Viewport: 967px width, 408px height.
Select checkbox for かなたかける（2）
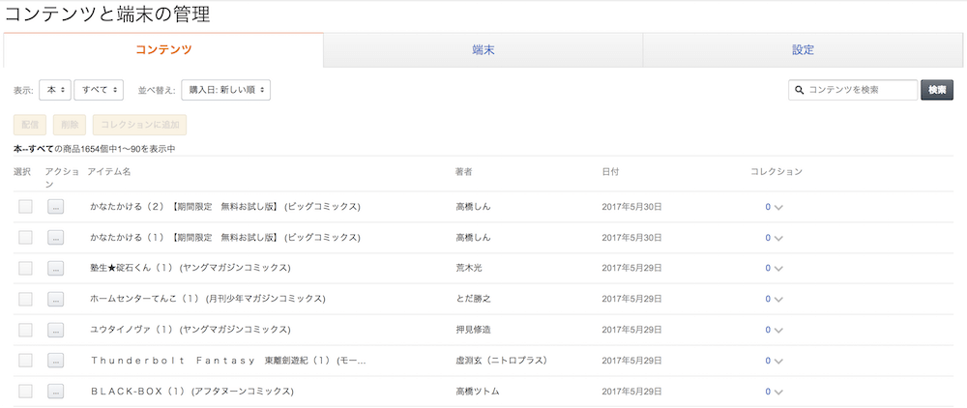(25, 207)
